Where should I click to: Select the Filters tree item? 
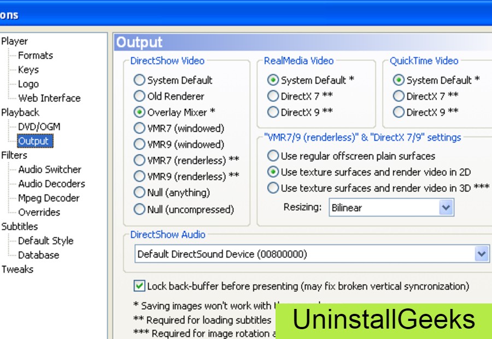[14, 155]
